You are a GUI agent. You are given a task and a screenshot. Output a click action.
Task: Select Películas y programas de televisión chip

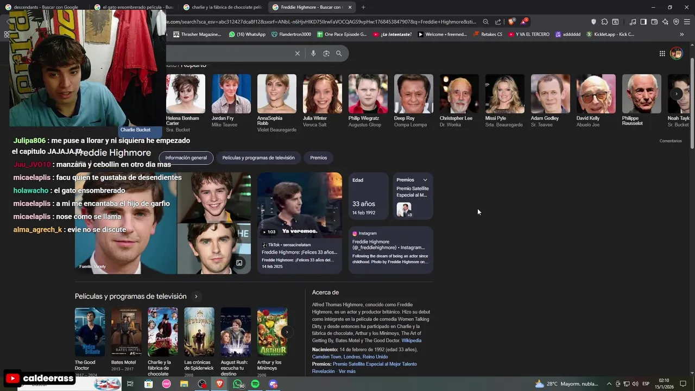pos(258,157)
